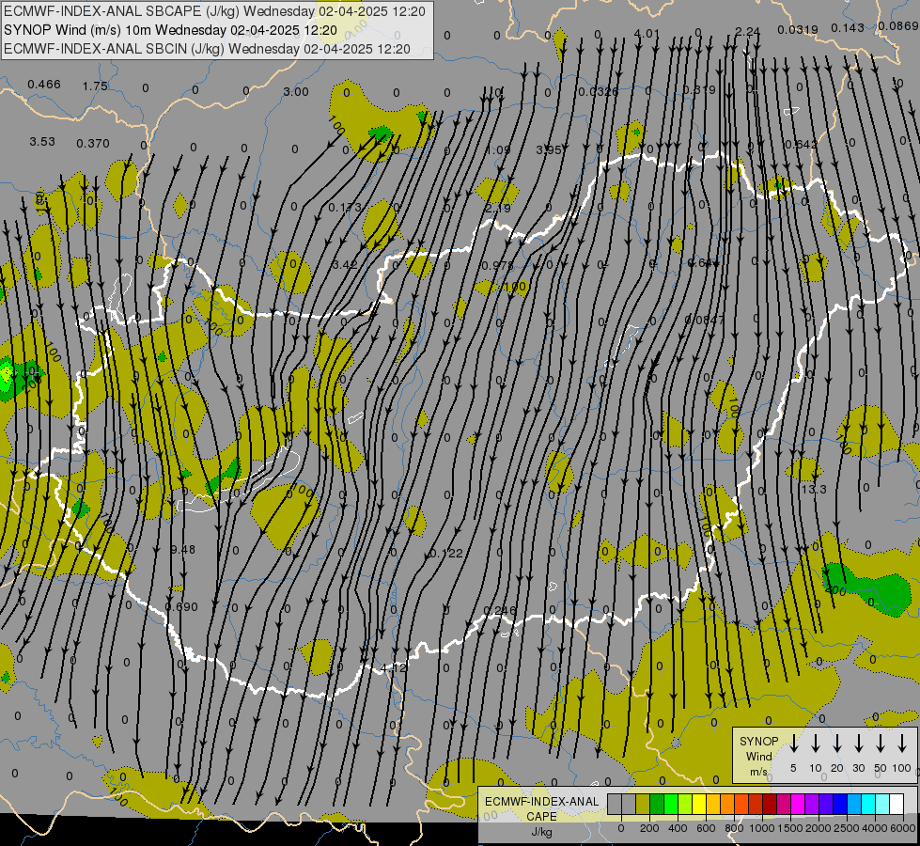Pick the olive swatch in CAPE legend
Screen dimensions: 920x846
(x=643, y=805)
